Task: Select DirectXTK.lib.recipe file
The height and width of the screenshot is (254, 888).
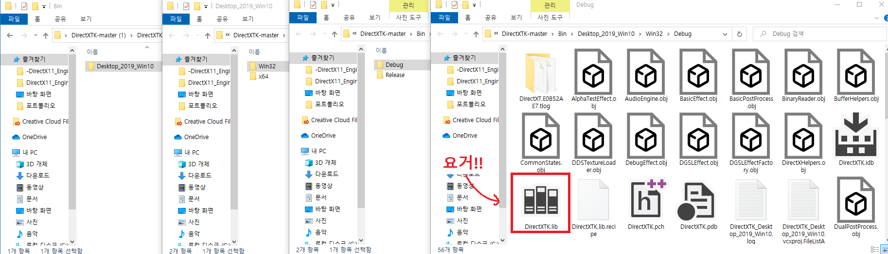Action: [x=593, y=208]
